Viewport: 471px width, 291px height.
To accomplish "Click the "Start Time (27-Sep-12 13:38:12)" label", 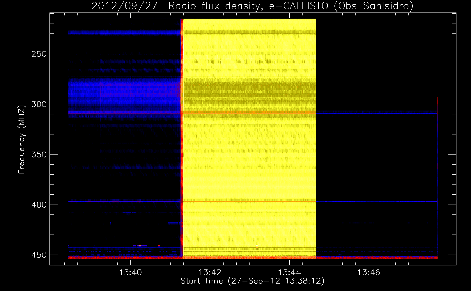I will point(252,281).
